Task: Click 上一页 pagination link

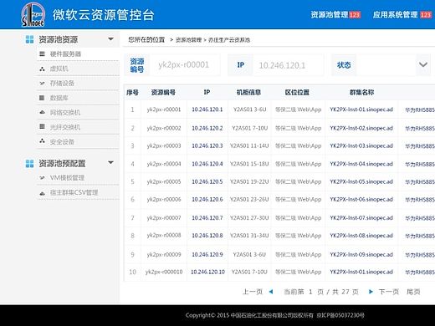Action: (253, 292)
